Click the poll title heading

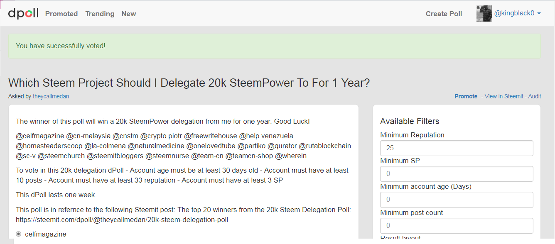pyautogui.click(x=189, y=83)
